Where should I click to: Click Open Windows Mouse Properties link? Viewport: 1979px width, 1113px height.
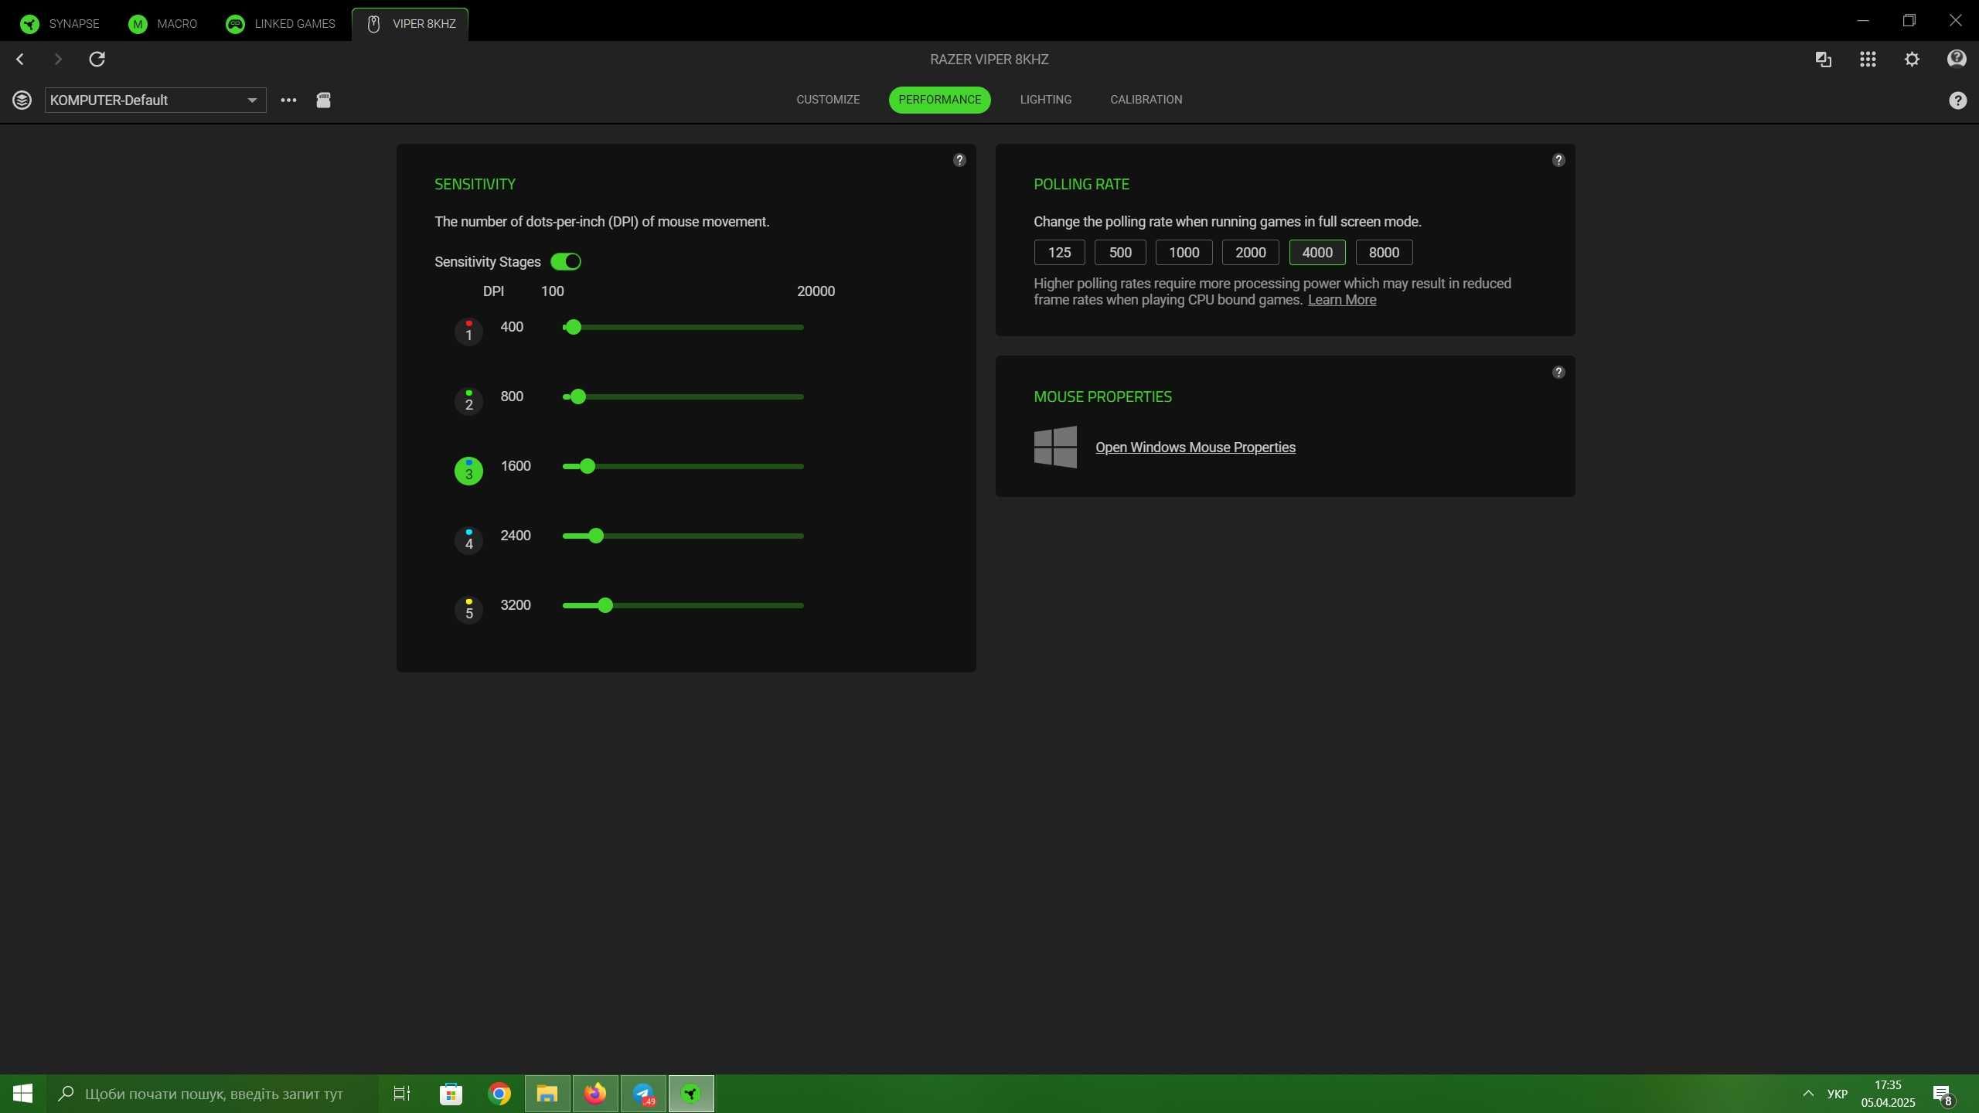[x=1195, y=448]
